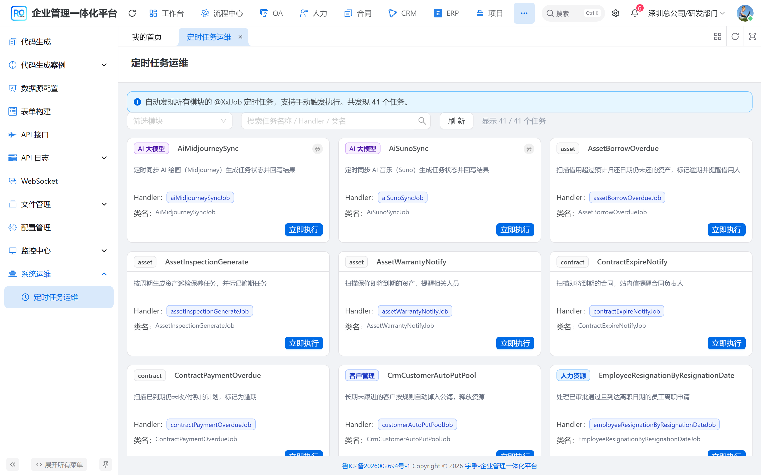Screen dimensions: 761x475
Task: Click the user avatar in the header
Action: point(745,13)
